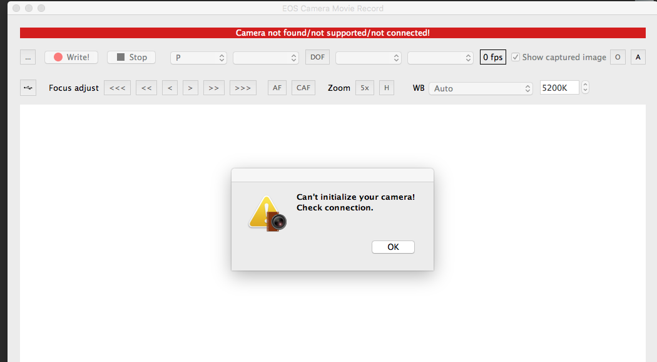Screen dimensions: 657x362
Task: Toggle the DOF preview button
Action: (317, 58)
